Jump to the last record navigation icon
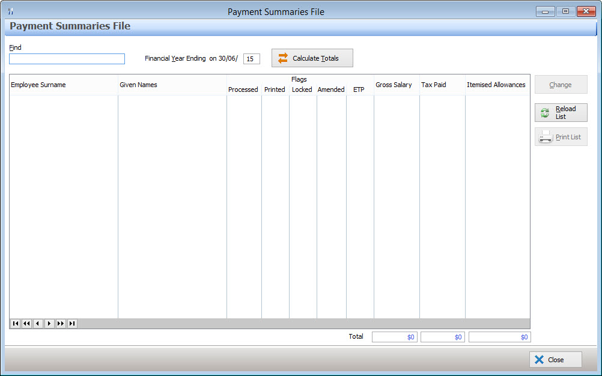The height and width of the screenshot is (376, 602). coord(71,323)
